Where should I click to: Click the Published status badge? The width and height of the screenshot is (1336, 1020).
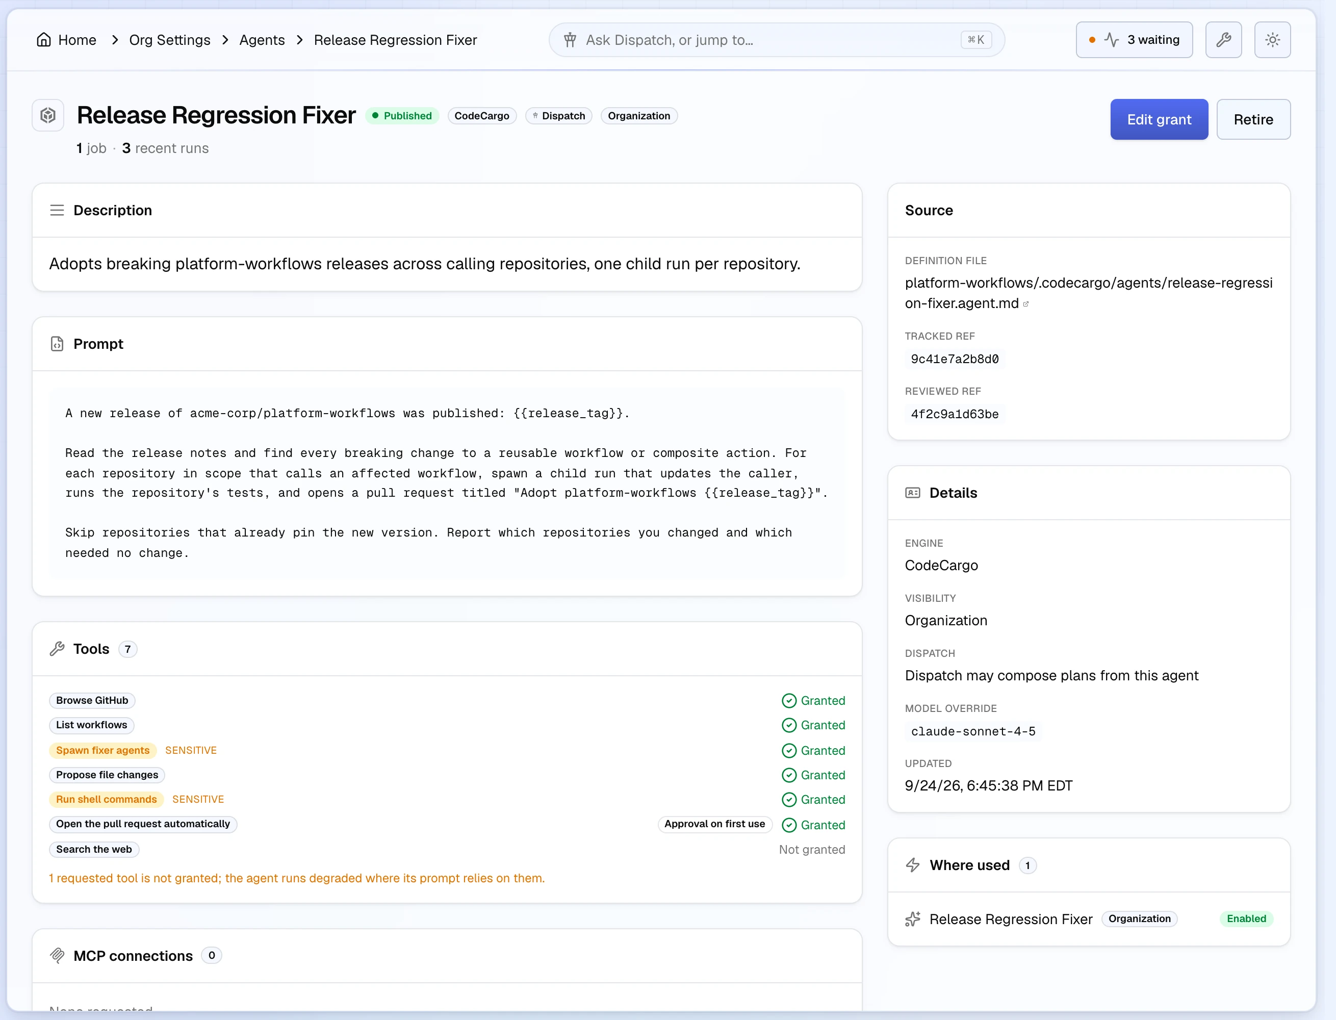pos(402,116)
